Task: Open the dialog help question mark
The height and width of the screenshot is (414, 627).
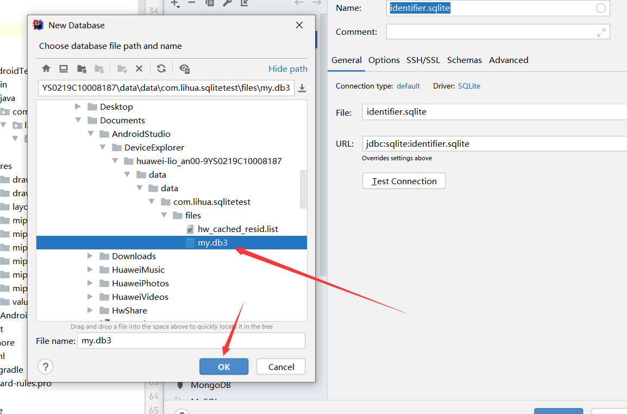Action: click(x=45, y=366)
